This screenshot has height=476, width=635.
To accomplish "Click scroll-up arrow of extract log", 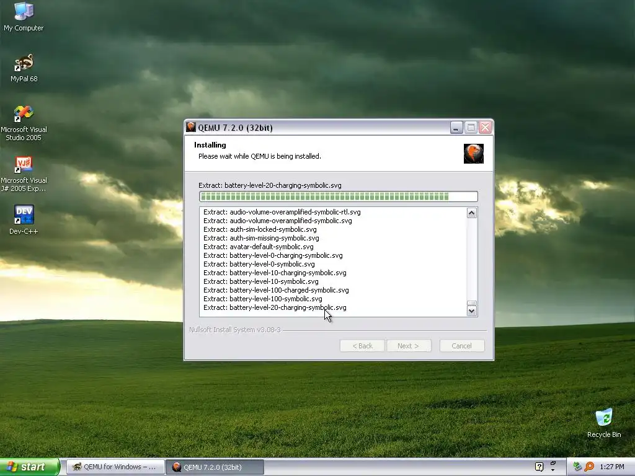I will (471, 213).
